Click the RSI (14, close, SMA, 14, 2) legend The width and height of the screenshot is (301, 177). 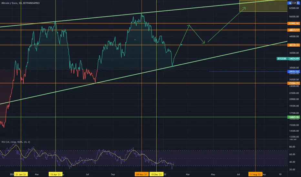point(16,142)
